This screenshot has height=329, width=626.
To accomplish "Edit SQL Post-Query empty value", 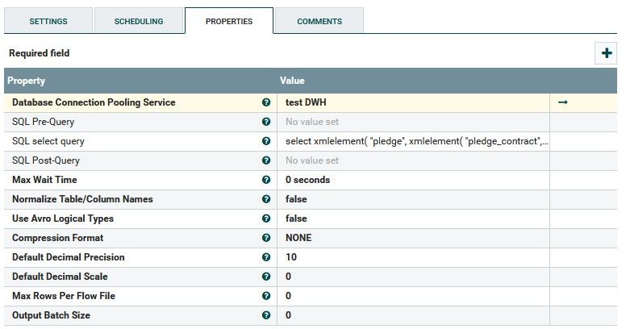I will click(413, 160).
